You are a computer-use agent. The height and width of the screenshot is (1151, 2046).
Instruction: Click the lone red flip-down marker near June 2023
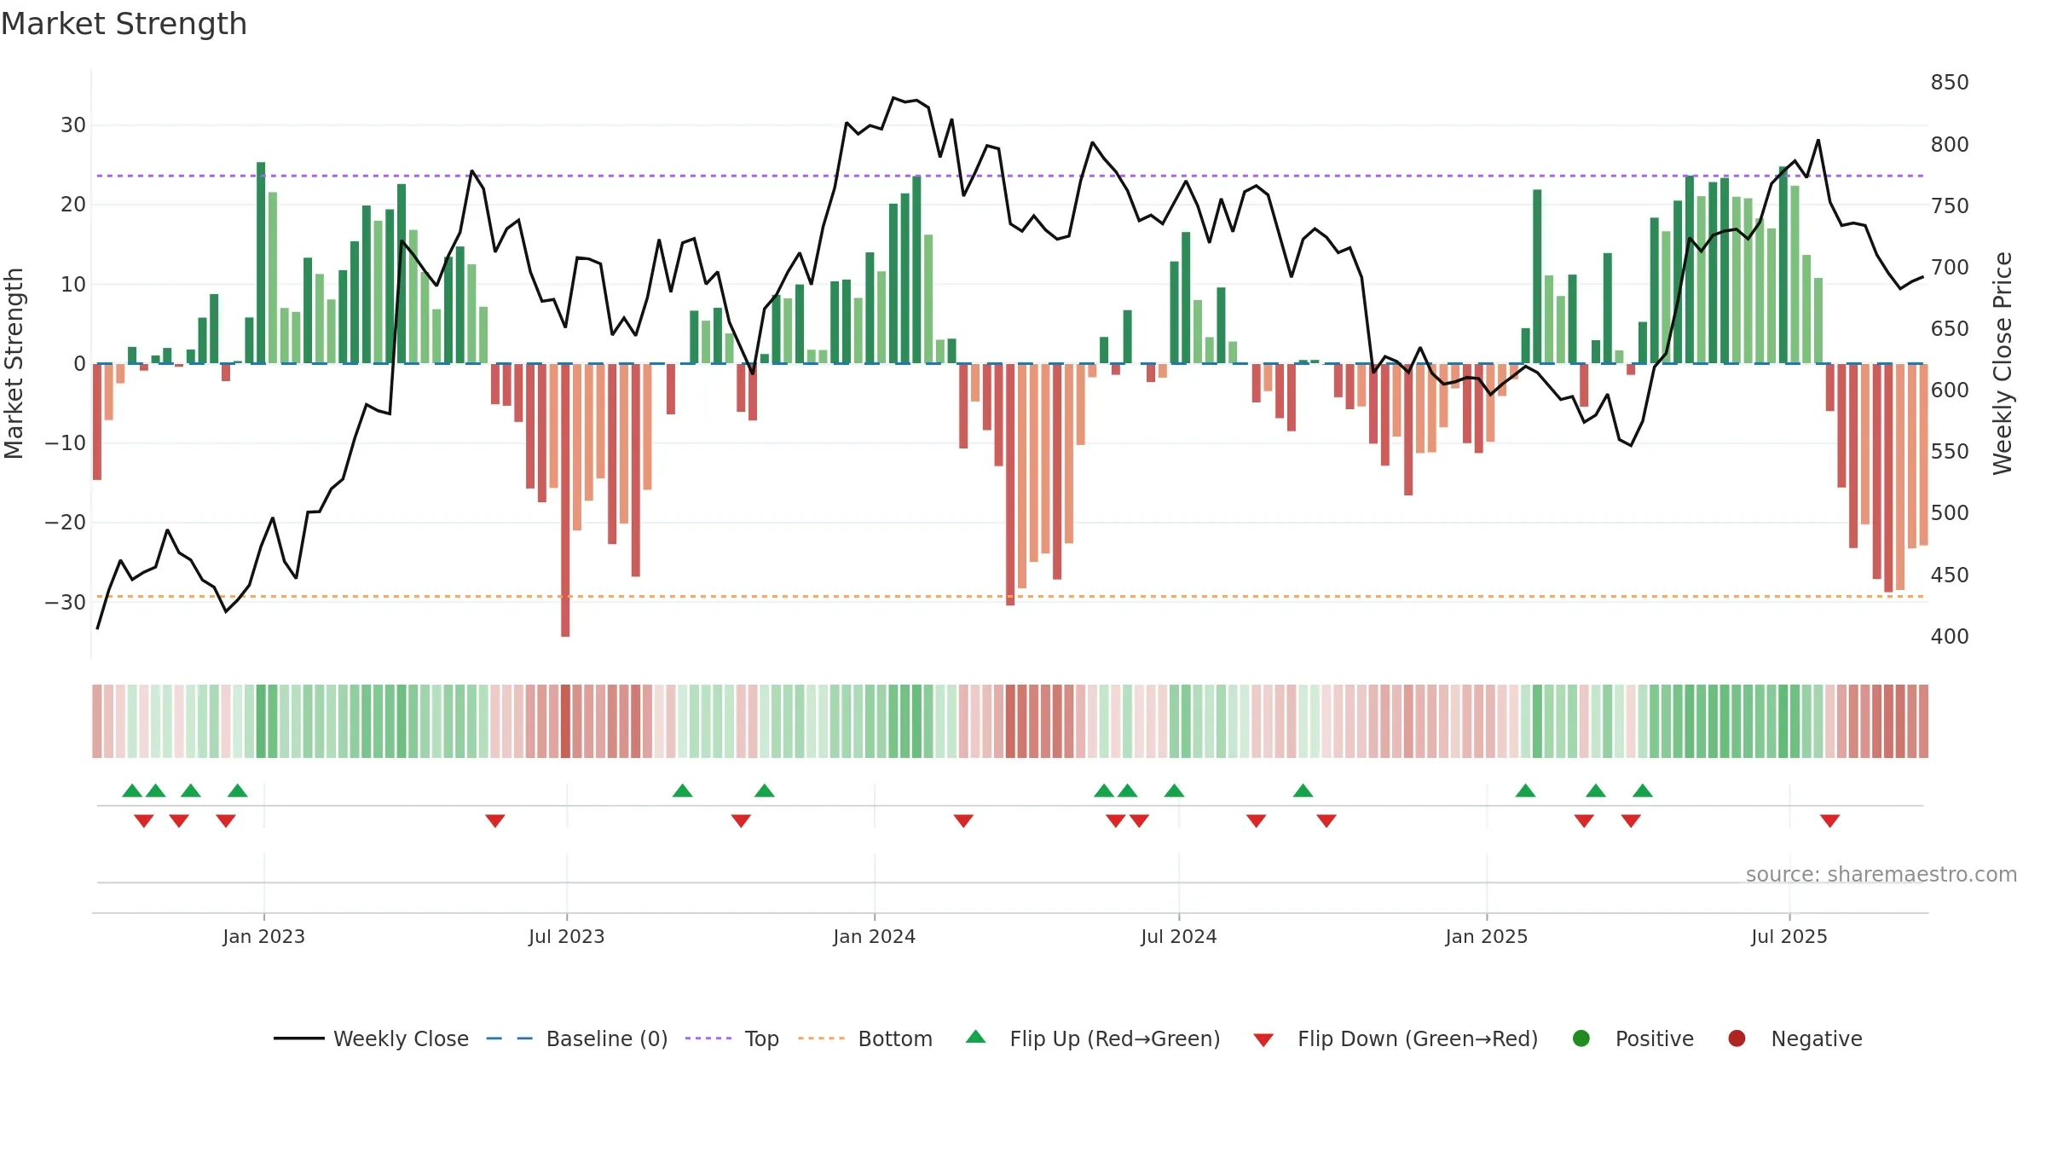tap(495, 821)
